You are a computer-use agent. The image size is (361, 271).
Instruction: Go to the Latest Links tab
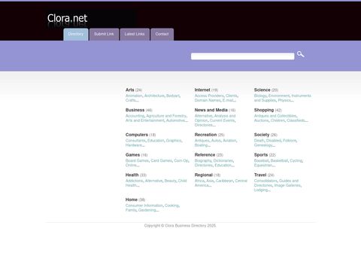click(135, 35)
